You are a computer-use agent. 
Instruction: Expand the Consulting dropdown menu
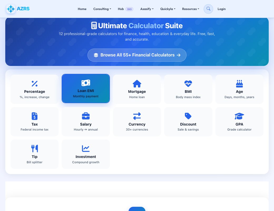coord(102,9)
